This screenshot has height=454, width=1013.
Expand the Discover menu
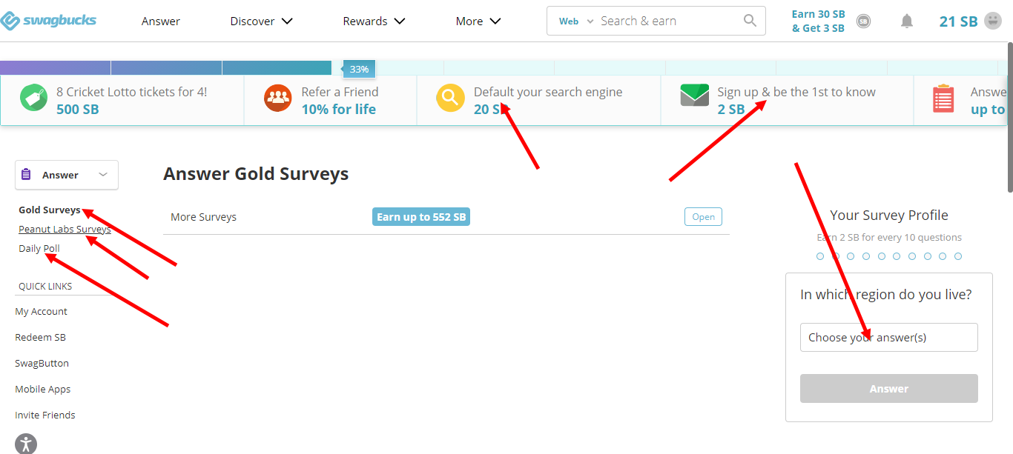(x=262, y=21)
